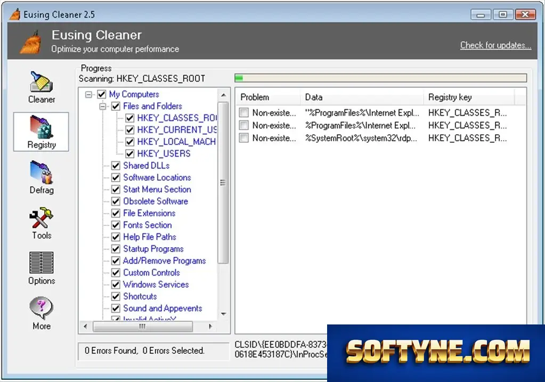This screenshot has height=382, width=545.
Task: Check the first Non-existent problem row checkbox
Action: (x=243, y=112)
